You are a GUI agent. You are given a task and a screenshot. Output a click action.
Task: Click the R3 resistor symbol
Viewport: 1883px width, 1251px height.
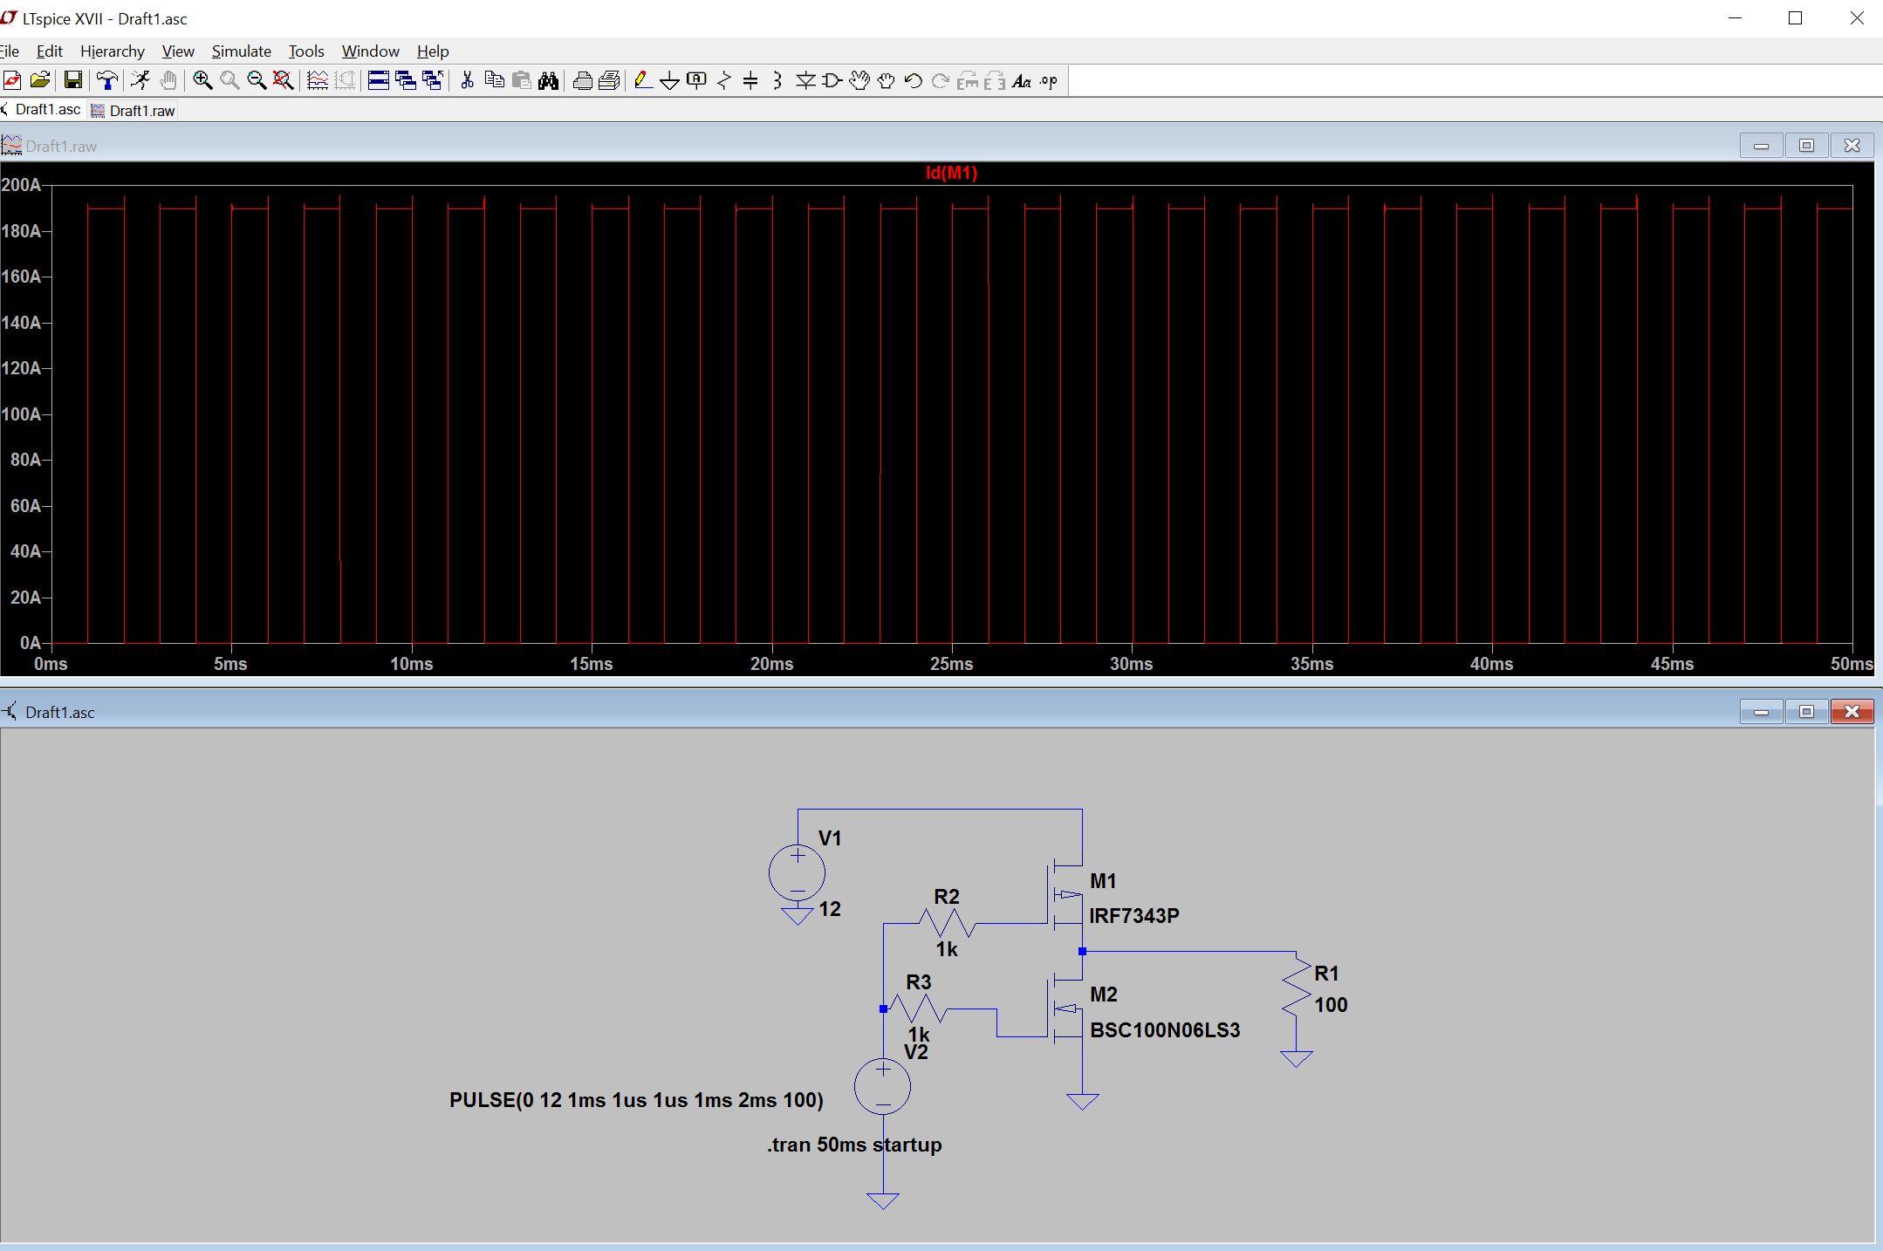[x=918, y=1008]
